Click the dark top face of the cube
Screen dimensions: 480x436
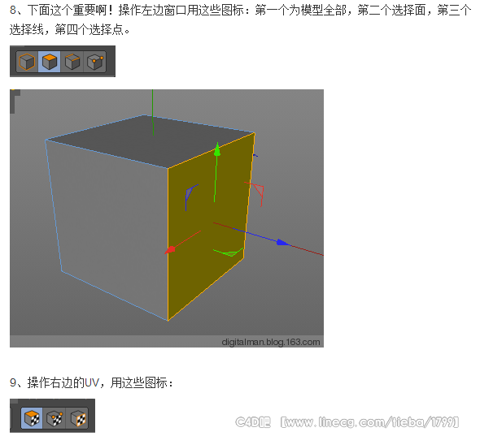coord(150,140)
